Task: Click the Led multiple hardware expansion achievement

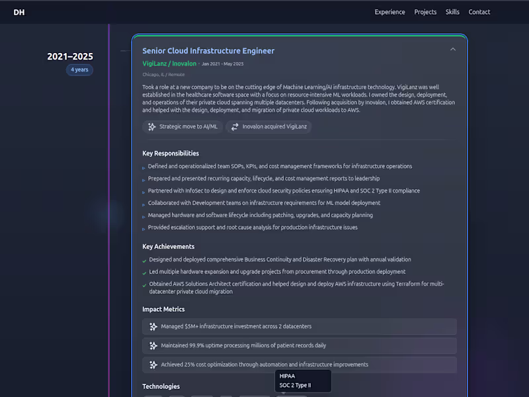Action: click(277, 272)
